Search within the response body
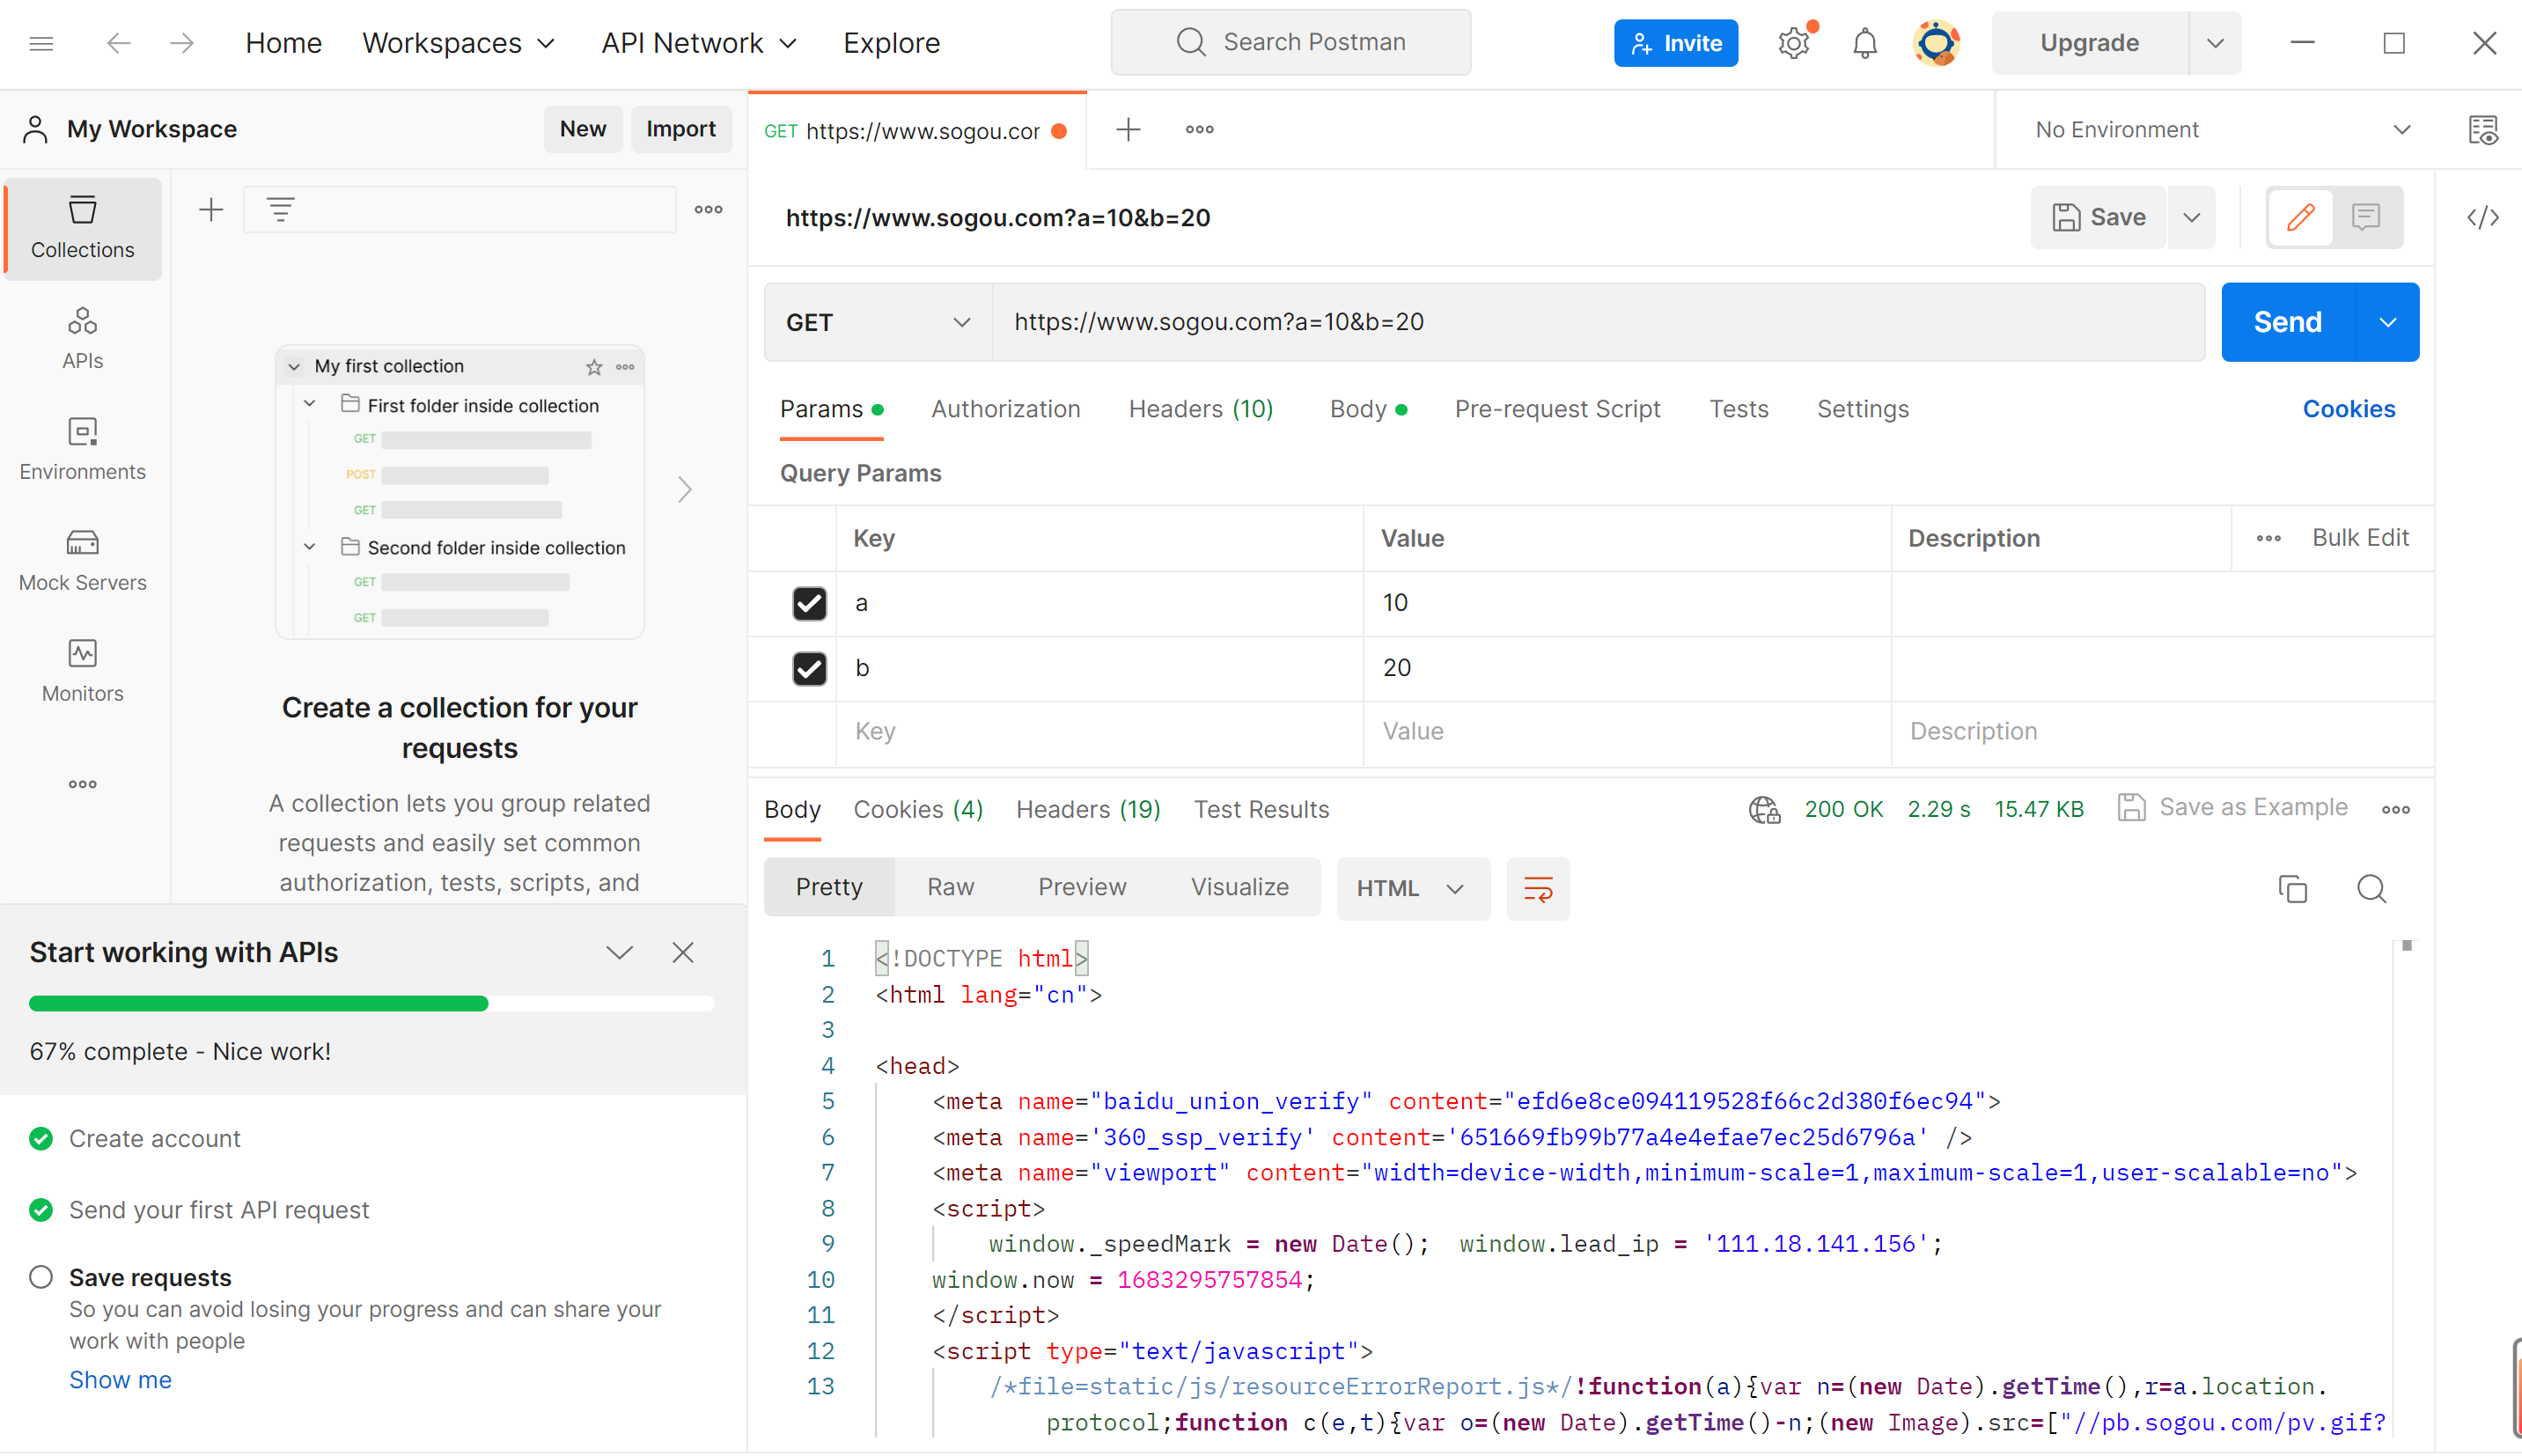Image resolution: width=2522 pixels, height=1456 pixels. tap(2371, 888)
